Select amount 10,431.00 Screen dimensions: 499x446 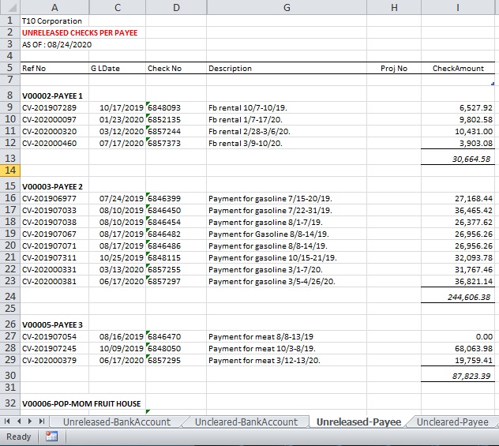(458, 131)
